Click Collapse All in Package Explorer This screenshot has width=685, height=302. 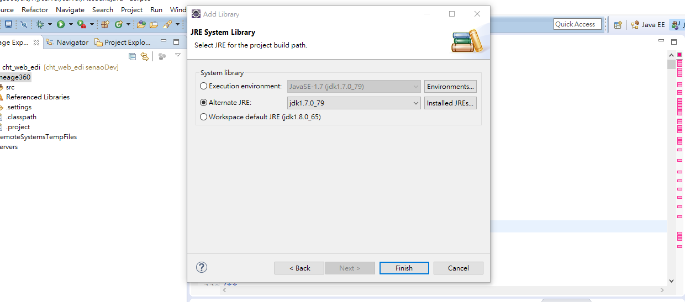(x=132, y=56)
